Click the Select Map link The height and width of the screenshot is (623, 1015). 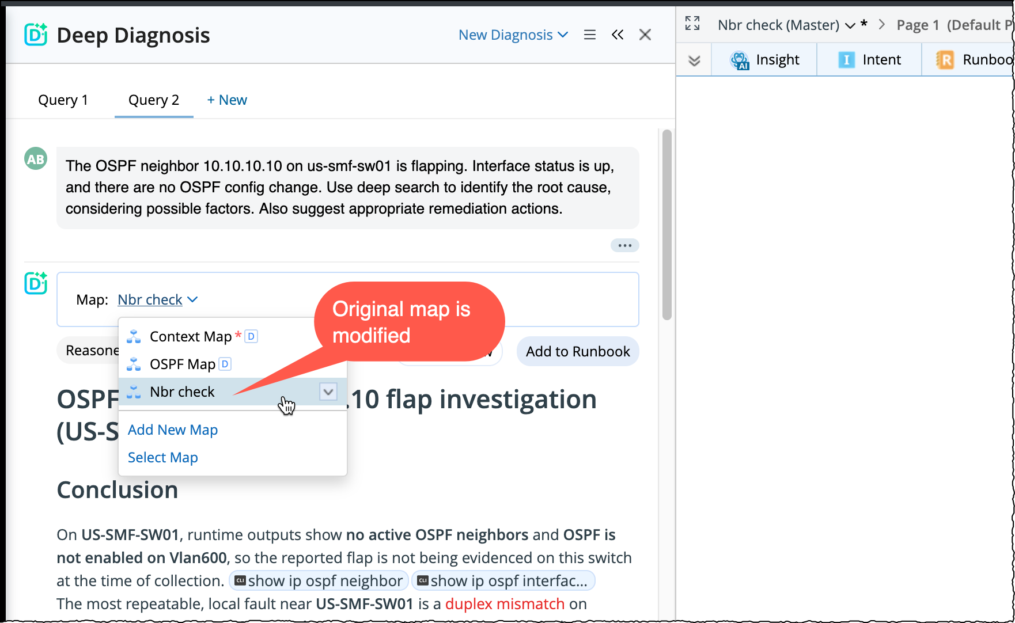tap(163, 457)
